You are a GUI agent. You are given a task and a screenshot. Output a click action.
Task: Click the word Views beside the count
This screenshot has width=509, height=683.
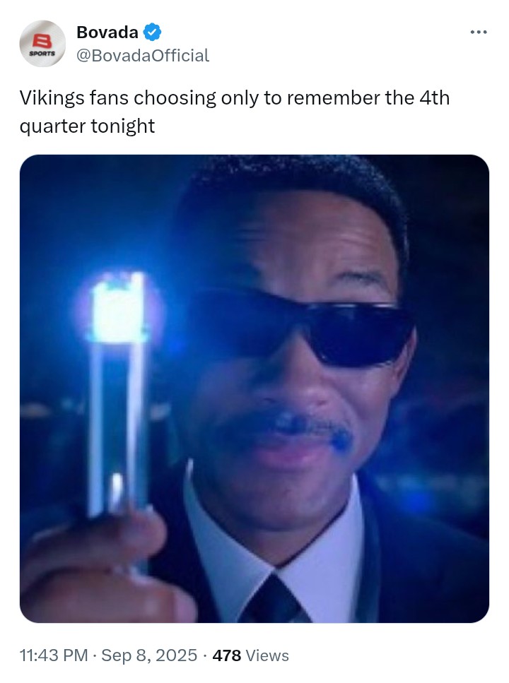[x=267, y=655]
